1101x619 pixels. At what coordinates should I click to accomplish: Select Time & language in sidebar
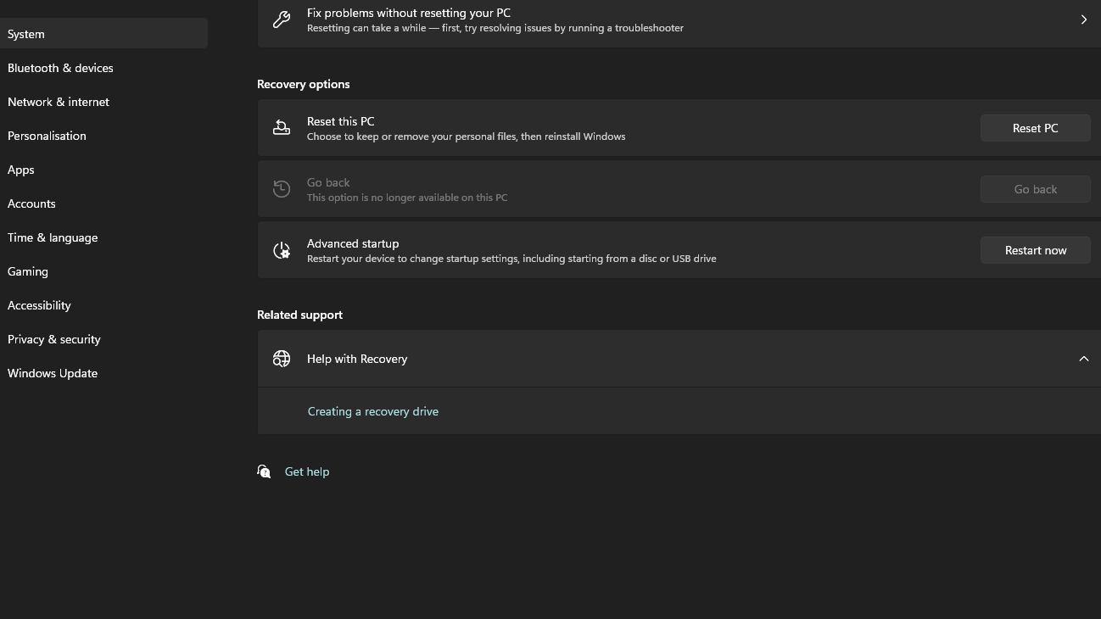[53, 237]
